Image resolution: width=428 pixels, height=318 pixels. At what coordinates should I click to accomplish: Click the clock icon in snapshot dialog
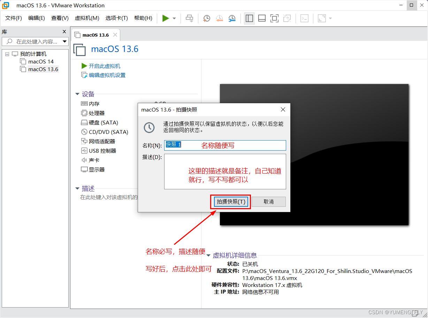(x=149, y=128)
